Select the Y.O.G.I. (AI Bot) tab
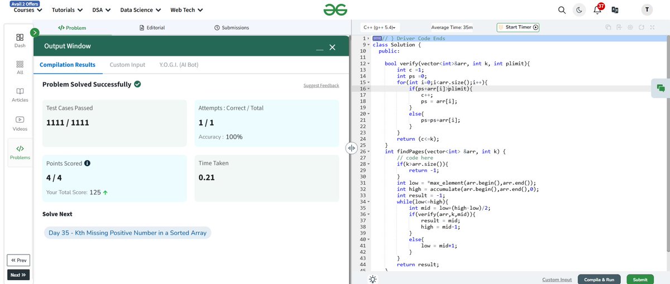Image resolution: width=670 pixels, height=284 pixels. [x=179, y=65]
